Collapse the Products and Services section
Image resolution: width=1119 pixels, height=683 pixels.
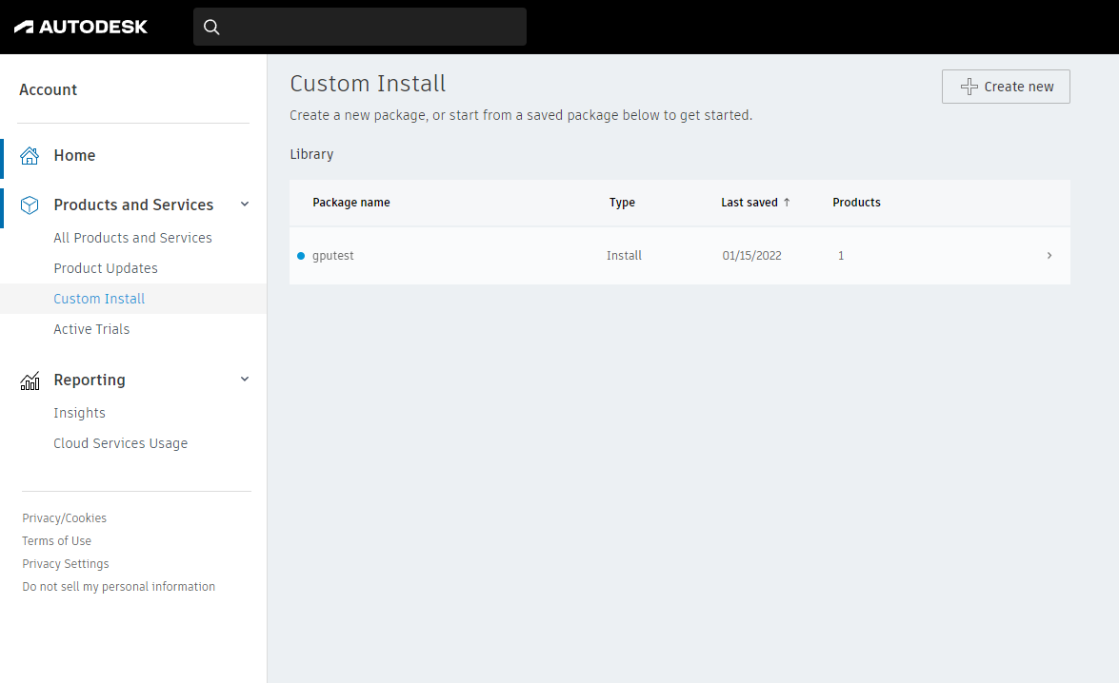coord(245,205)
